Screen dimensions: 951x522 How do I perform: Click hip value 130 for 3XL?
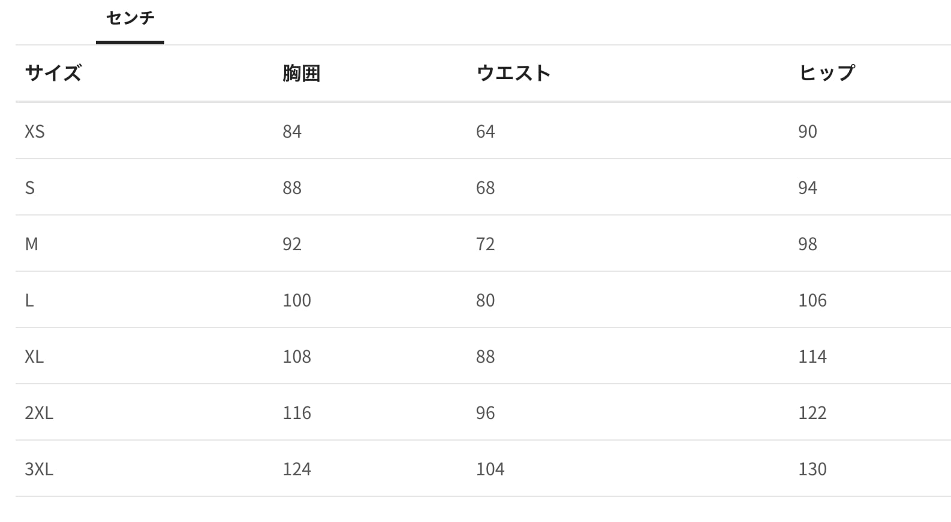[812, 469]
